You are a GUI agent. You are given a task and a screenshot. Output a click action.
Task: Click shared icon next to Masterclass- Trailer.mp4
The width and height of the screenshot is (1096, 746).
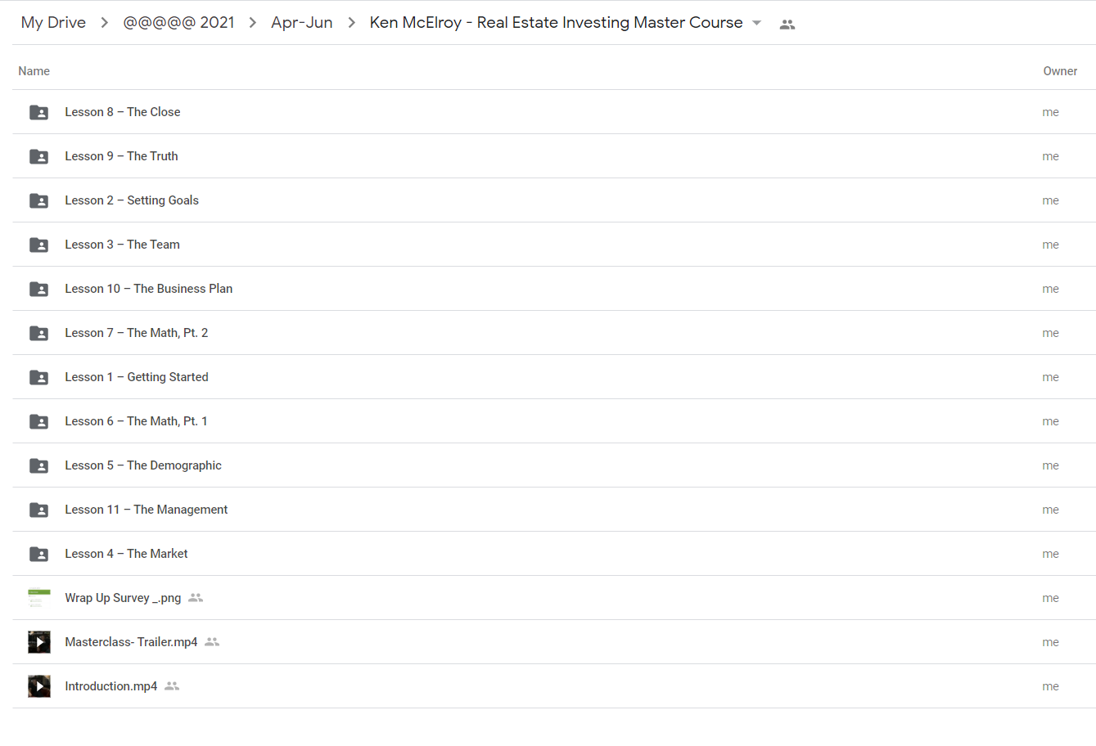[x=212, y=642]
